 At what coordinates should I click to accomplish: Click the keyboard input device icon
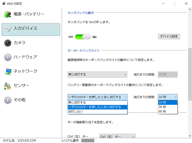[8, 29]
